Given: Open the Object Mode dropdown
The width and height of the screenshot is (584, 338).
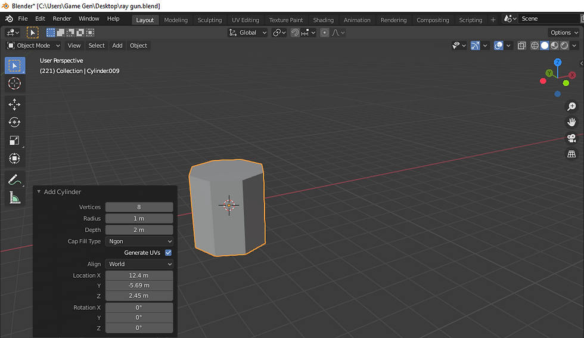Looking at the screenshot, I should 33,45.
